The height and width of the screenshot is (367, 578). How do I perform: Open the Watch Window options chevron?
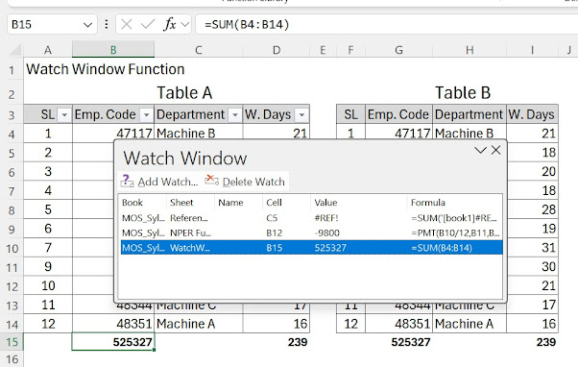pos(480,150)
